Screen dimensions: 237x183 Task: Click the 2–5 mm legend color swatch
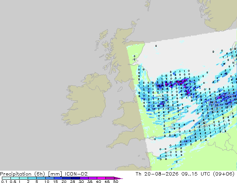(x=32, y=178)
